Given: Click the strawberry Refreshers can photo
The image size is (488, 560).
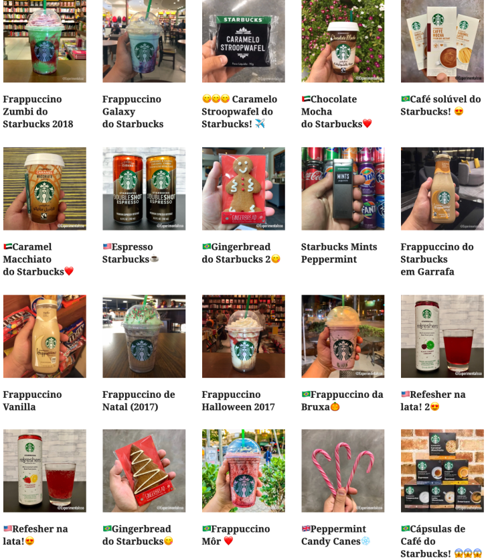Looking at the screenshot, I should pyautogui.click(x=45, y=471).
